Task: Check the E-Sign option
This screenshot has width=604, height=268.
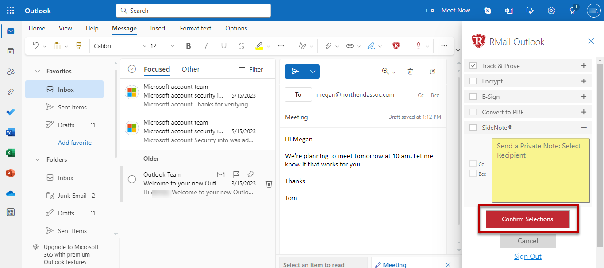Action: pyautogui.click(x=473, y=96)
